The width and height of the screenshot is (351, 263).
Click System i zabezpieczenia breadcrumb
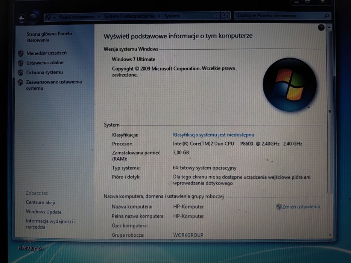click(x=129, y=16)
